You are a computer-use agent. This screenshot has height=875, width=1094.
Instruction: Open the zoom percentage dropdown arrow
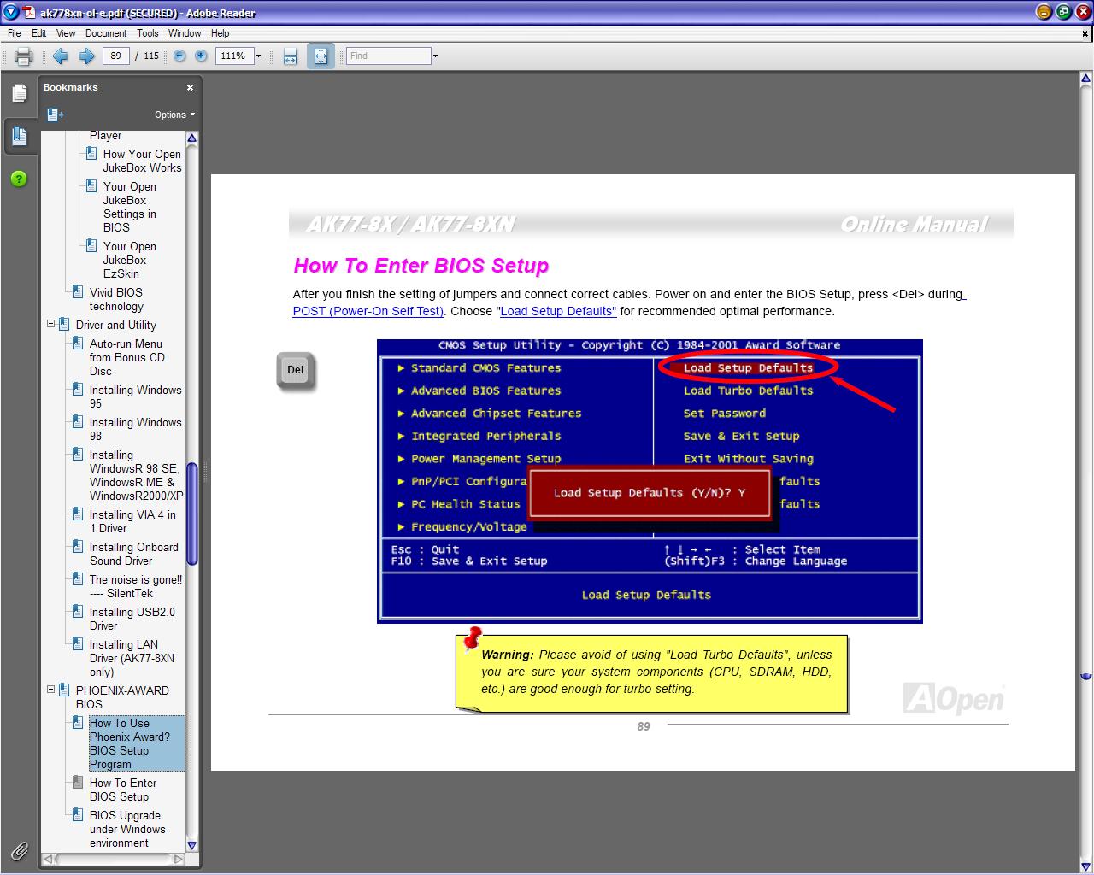click(x=258, y=56)
